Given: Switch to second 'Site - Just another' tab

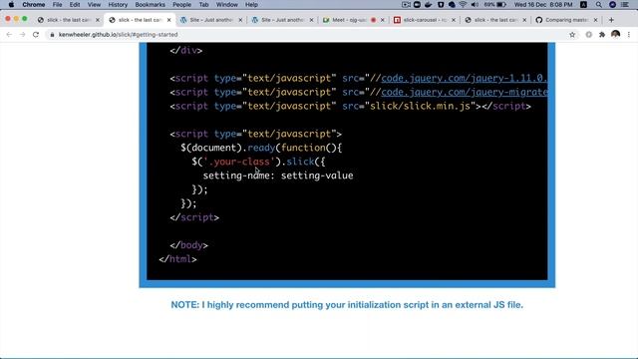Looking at the screenshot, I should pos(282,20).
